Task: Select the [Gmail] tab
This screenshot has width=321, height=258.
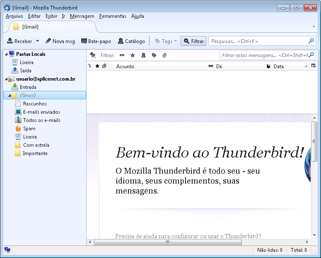Action: click(x=52, y=27)
